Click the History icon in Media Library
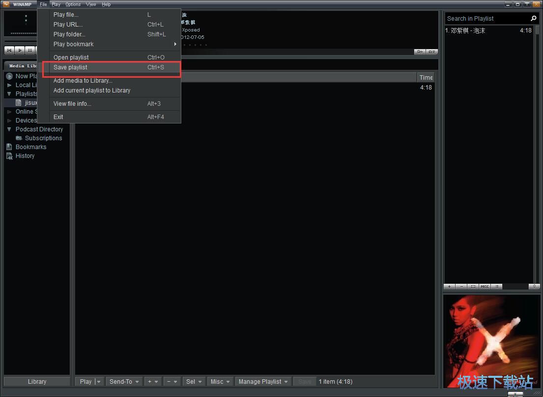 tap(9, 156)
